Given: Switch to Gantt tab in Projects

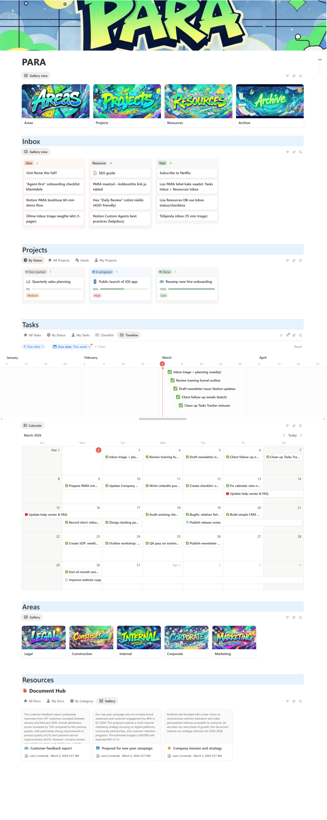Looking at the screenshot, I should pos(82,260).
